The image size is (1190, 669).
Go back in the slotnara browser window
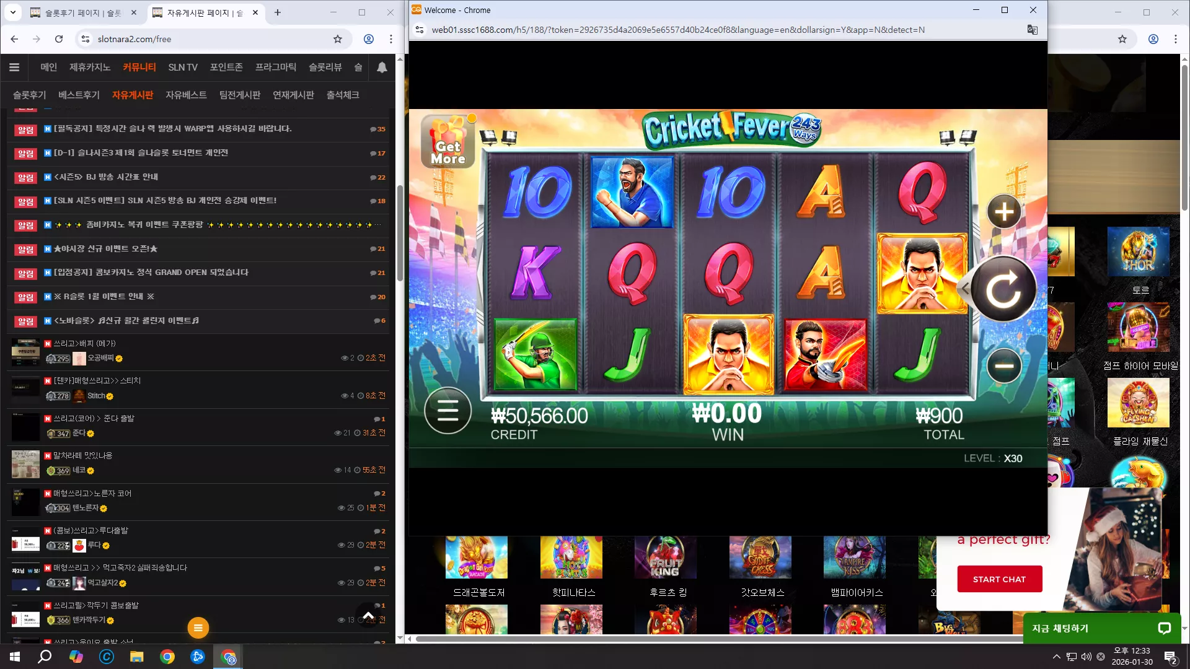tap(14, 39)
